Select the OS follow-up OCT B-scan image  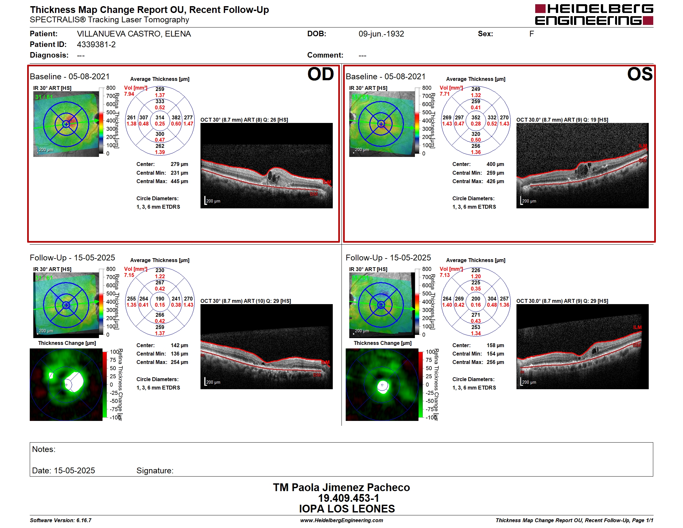click(582, 346)
